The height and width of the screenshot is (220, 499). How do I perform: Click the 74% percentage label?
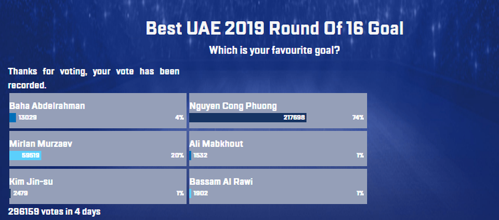click(358, 118)
